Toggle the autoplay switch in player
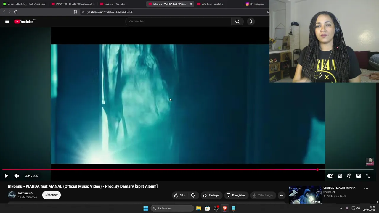Image resolution: width=379 pixels, height=213 pixels. [x=330, y=176]
